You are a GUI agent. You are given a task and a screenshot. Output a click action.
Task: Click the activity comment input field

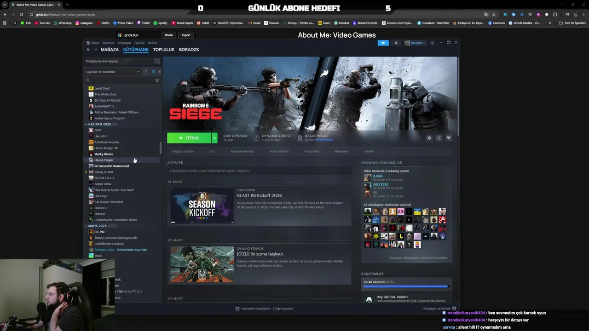(x=259, y=171)
